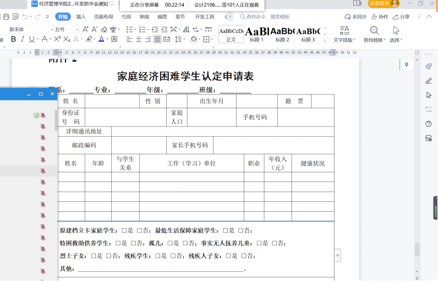This screenshot has height=281, width=438.
Task: Select justified paragraph alignment
Action: (157, 39)
